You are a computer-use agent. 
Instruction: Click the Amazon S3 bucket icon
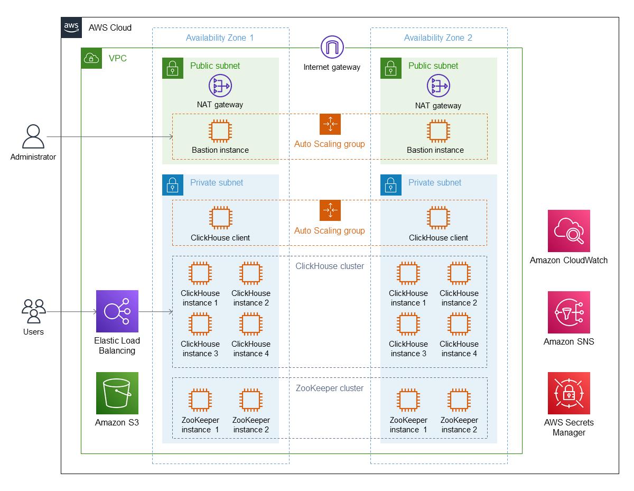click(117, 393)
